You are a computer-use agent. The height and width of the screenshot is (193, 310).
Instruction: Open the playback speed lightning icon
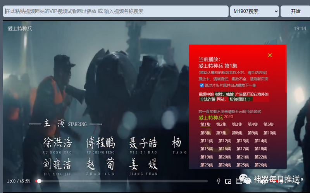click(x=219, y=181)
